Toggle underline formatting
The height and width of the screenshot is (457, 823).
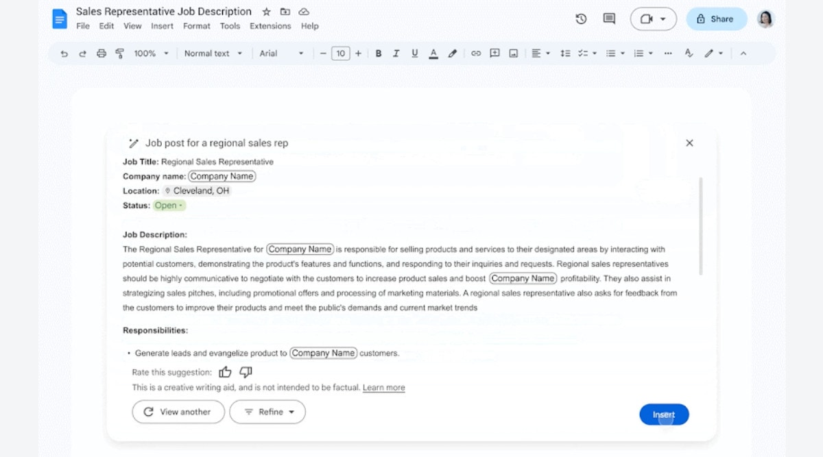414,53
